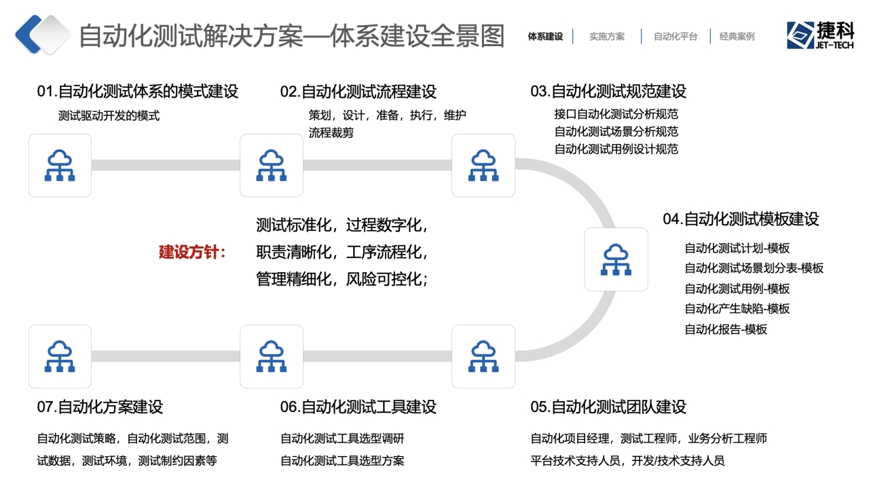This screenshot has height=484, width=869.
Task: Click the red 建设方针 label
Action: 192,252
